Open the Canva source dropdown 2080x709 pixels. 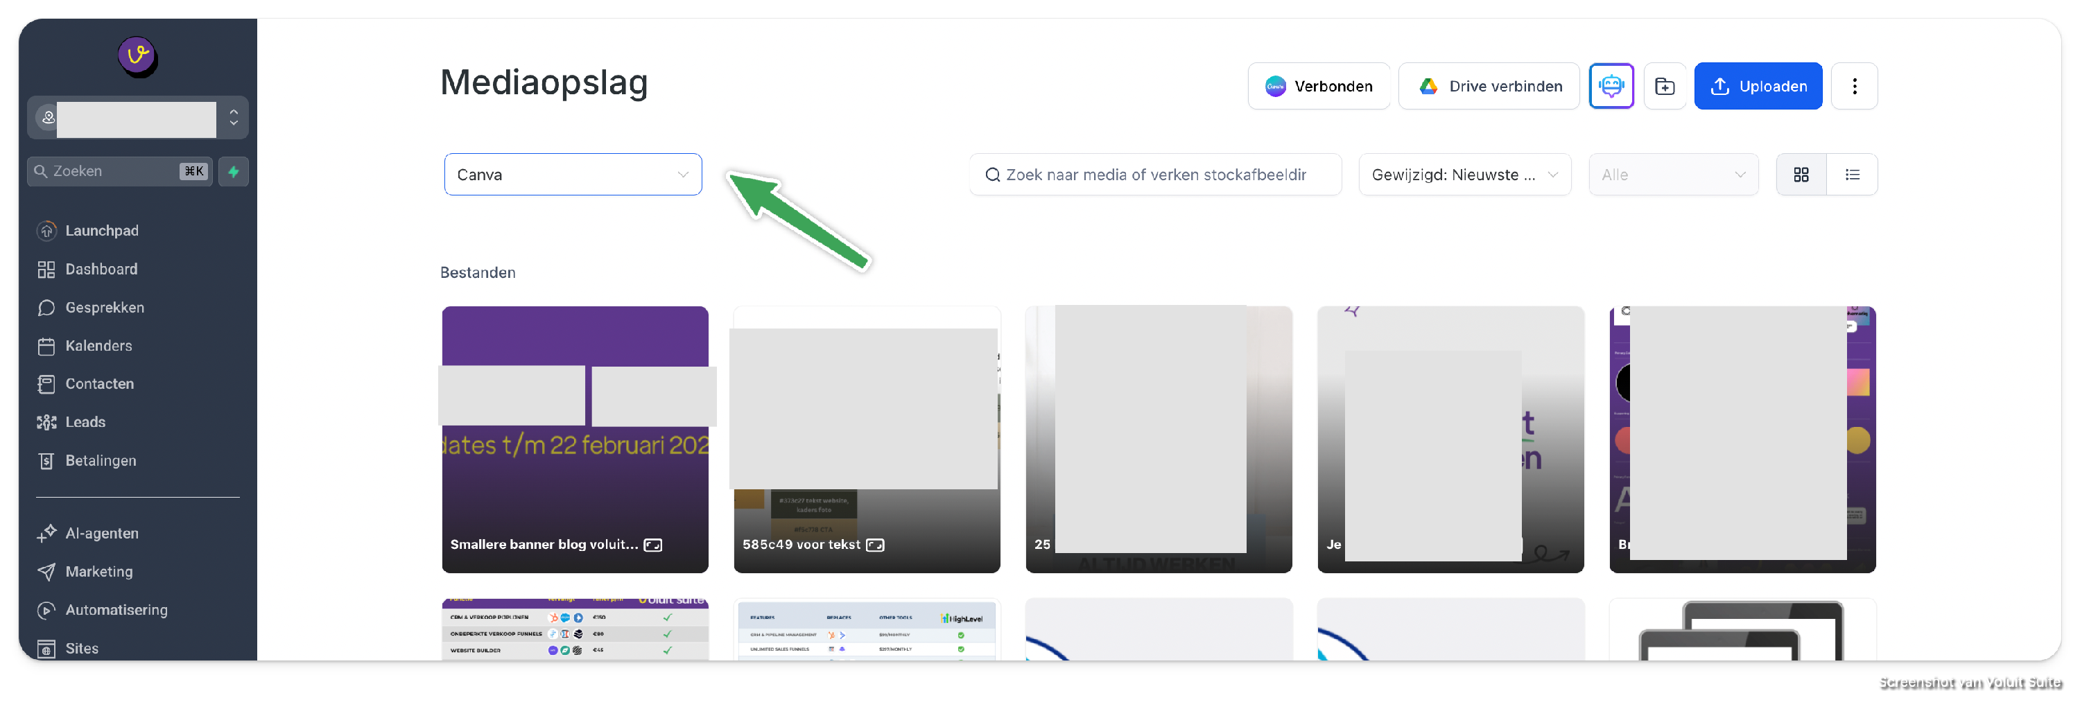[x=573, y=175]
